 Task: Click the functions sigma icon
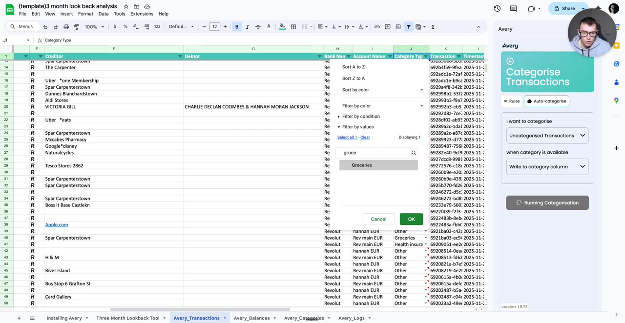[x=433, y=27]
